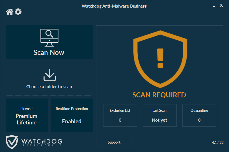This screenshot has width=229, height=152.
Task: Click the monitor magnifier scan icon
Action: click(49, 37)
